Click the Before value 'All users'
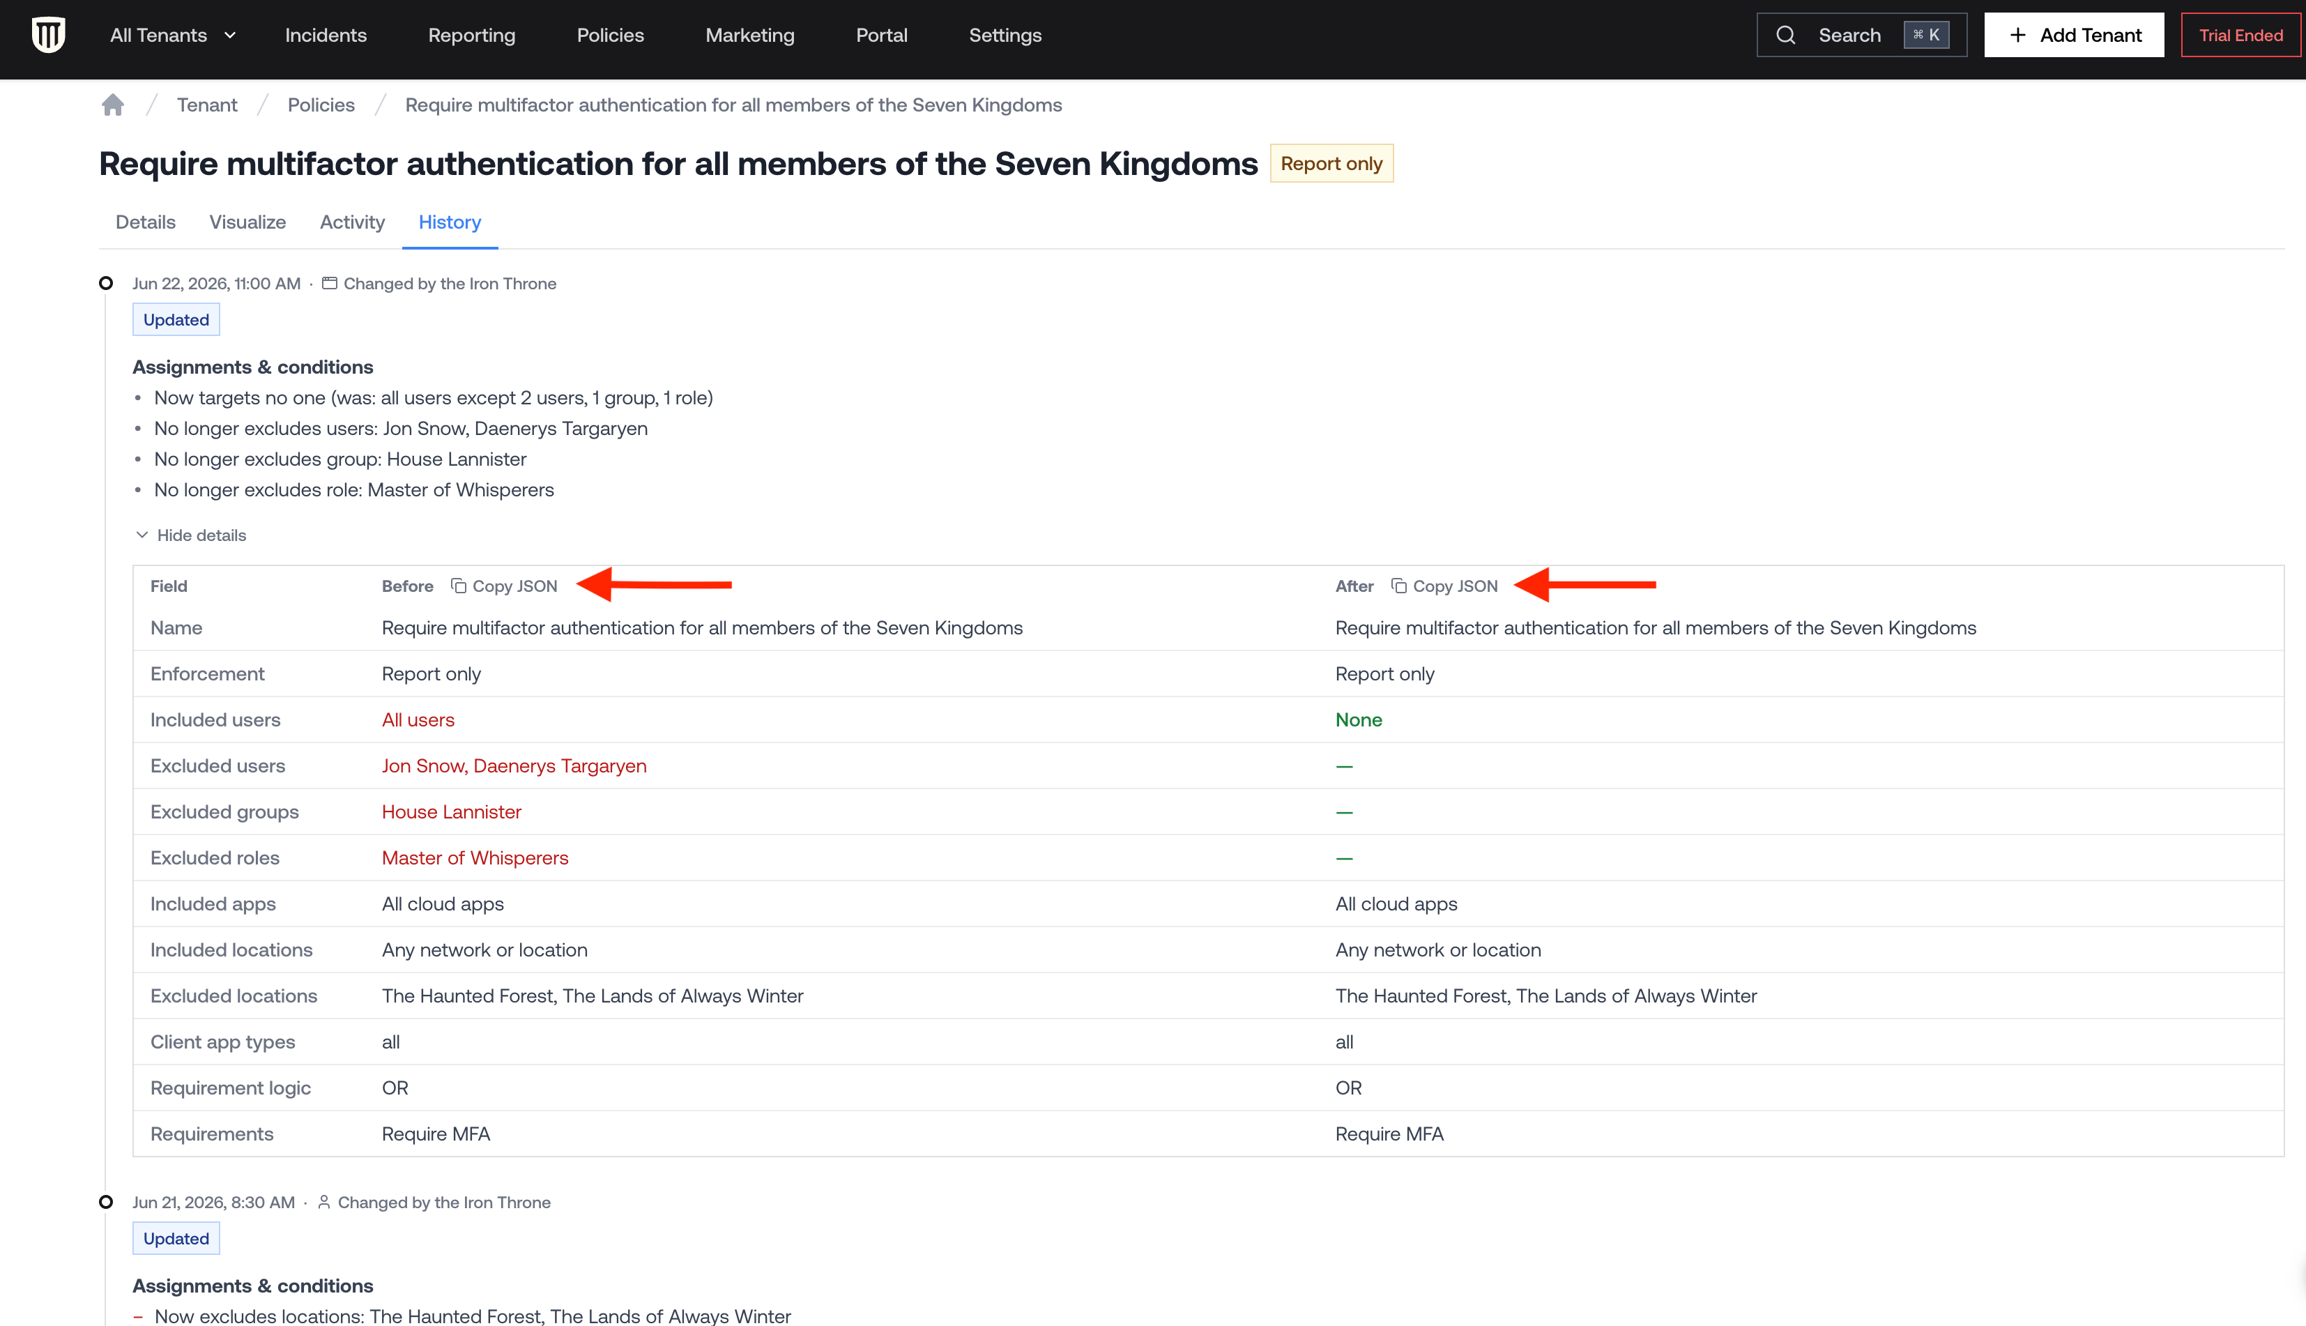This screenshot has height=1326, width=2306. [418, 719]
